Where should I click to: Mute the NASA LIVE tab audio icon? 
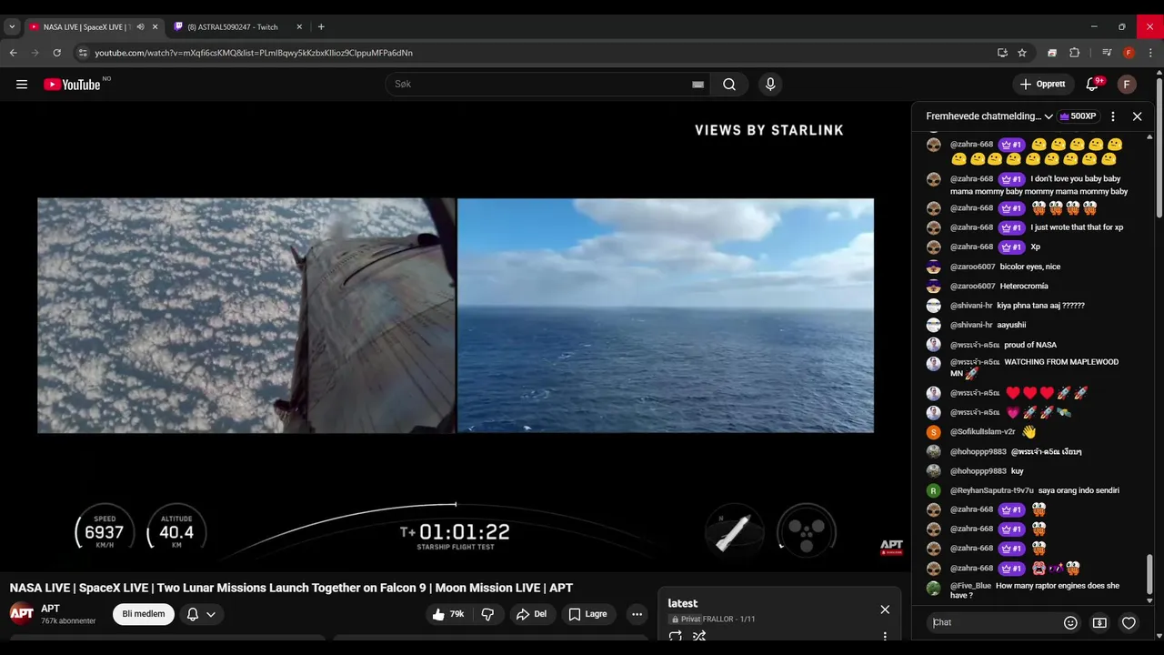[140, 27]
